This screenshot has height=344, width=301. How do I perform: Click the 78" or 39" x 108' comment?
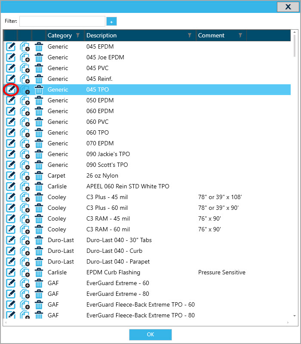220,197
